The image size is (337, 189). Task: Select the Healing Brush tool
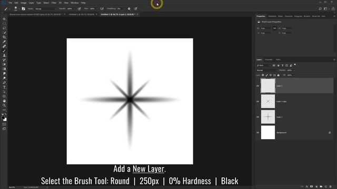click(4, 46)
